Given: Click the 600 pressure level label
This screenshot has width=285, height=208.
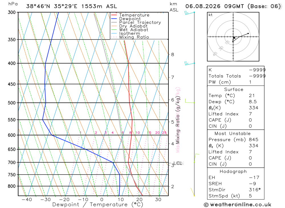Looking at the screenshot, I should 12,135.
